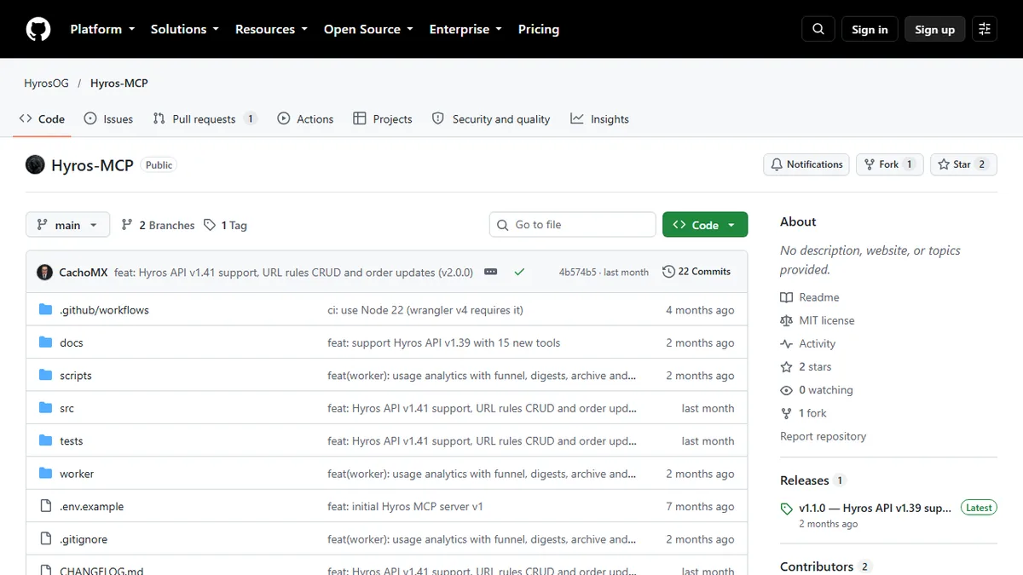Switch to Security and quality tab
Viewport: 1023px width, 575px height.
point(491,119)
